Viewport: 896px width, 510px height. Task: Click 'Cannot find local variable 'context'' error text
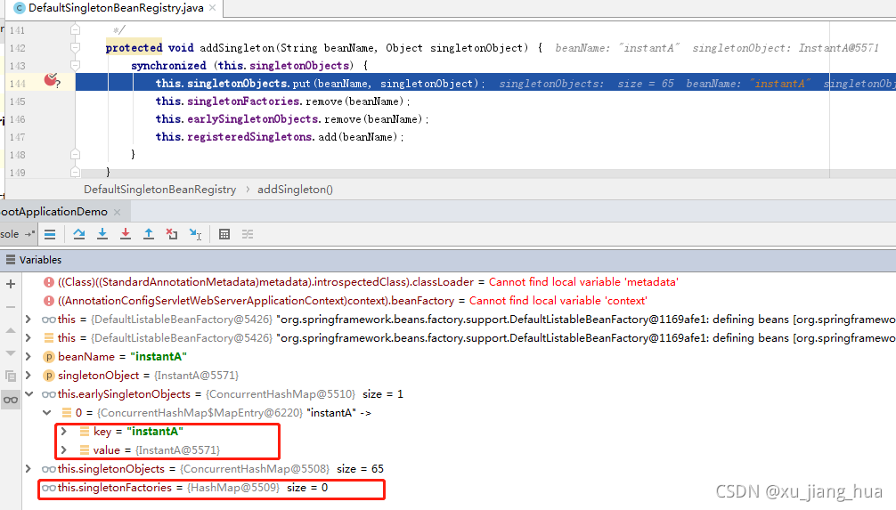point(558,301)
